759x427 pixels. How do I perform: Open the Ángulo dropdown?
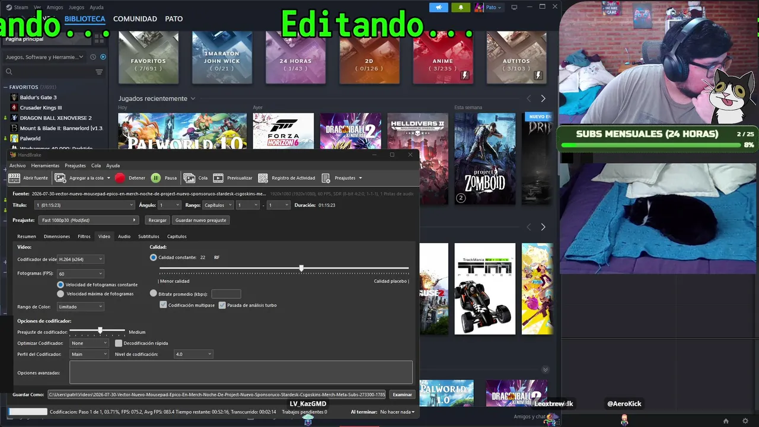pyautogui.click(x=170, y=205)
